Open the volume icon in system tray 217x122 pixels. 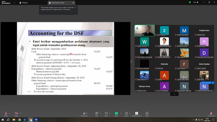[202, 120]
